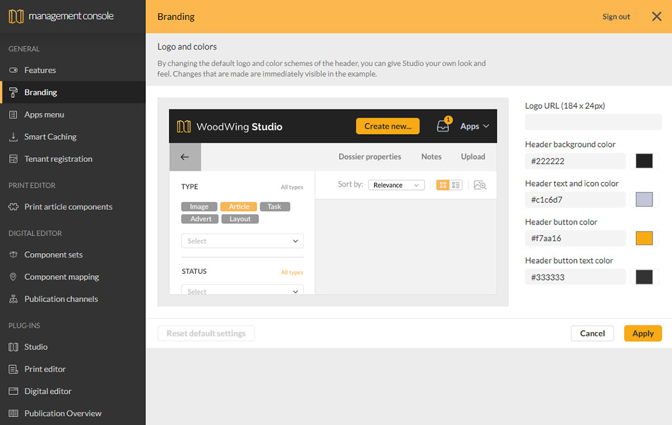Open the Header text and icon color swatch
This screenshot has height=425, width=672.
point(644,199)
